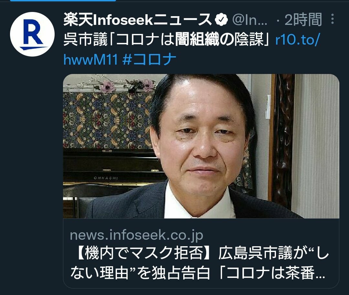Click the floral wall tapestry in the photo
Image resolution: width=349 pixels, height=295 pixels.
tap(107, 120)
